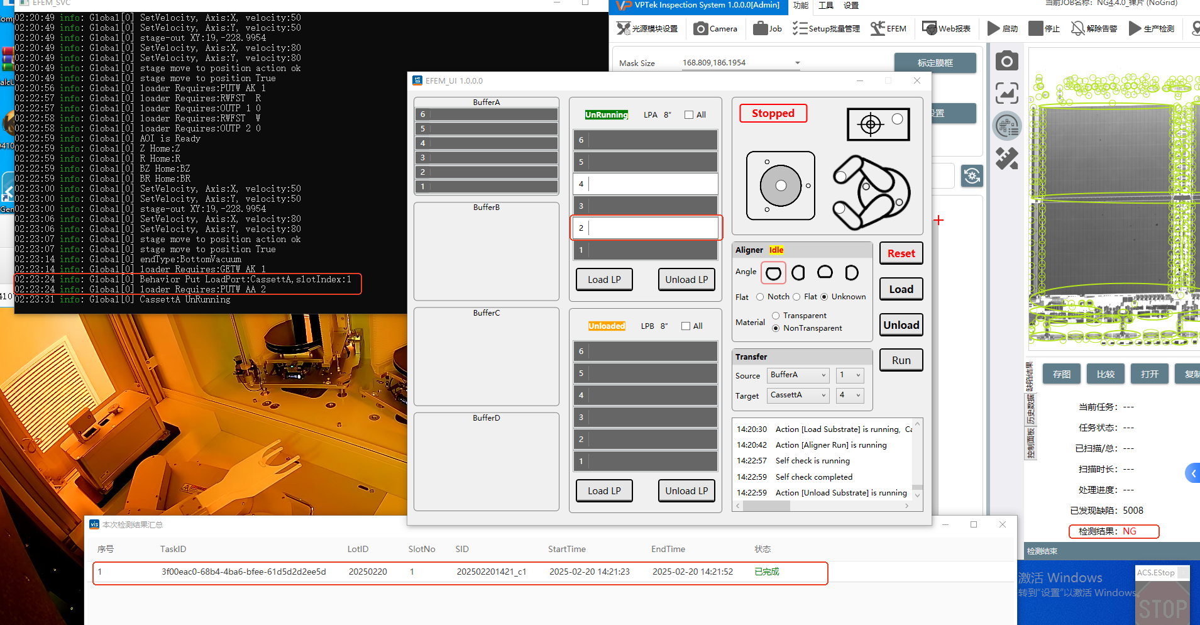Viewport: 1200px width, 625px height.
Task: Start 生产检测 from the toolbar
Action: pos(1152,28)
